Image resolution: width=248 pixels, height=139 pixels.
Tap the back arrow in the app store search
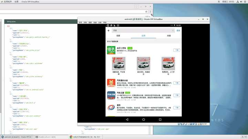(x=108, y=31)
